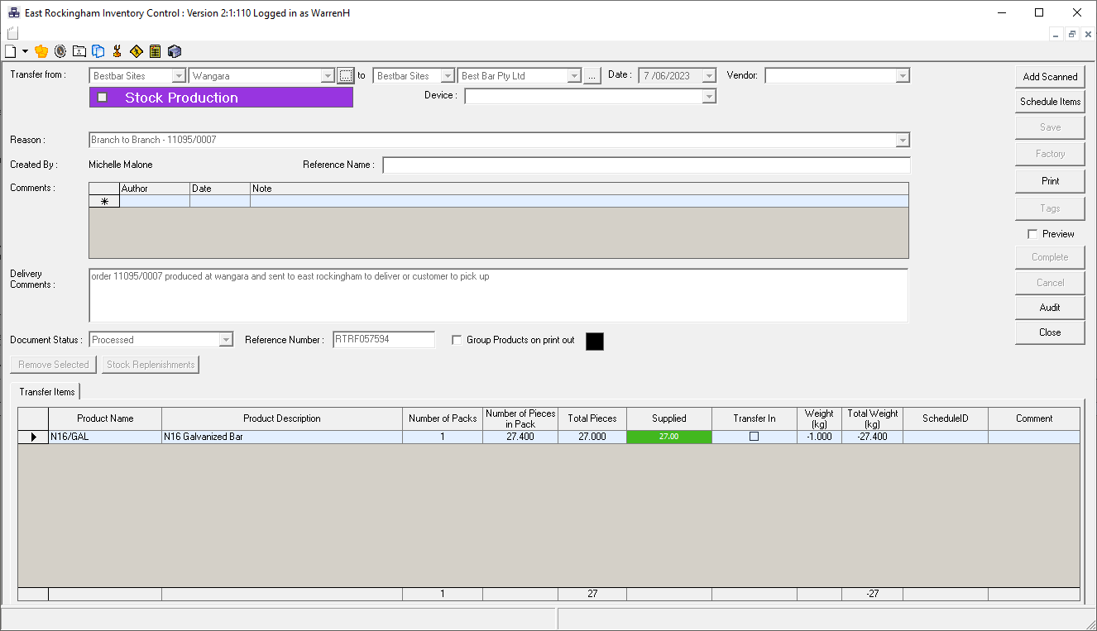Open the stopwatch/timer toolbar icon

pyautogui.click(x=59, y=50)
